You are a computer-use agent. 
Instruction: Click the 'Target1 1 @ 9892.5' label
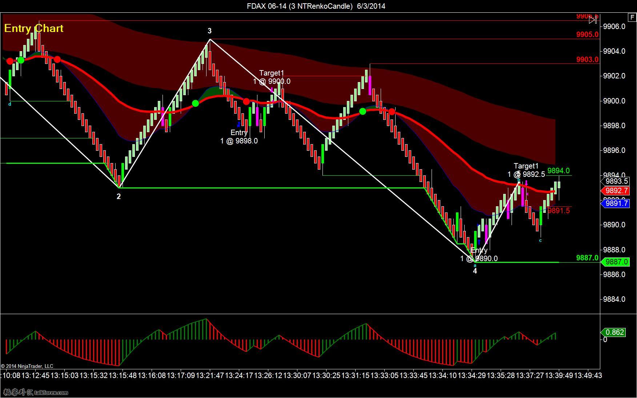click(x=526, y=170)
